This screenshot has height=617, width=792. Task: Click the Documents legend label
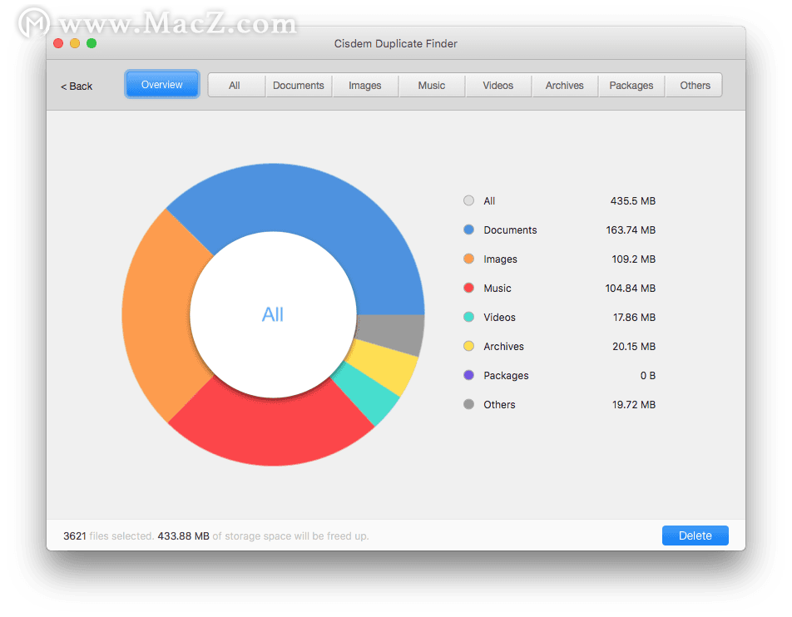[510, 230]
